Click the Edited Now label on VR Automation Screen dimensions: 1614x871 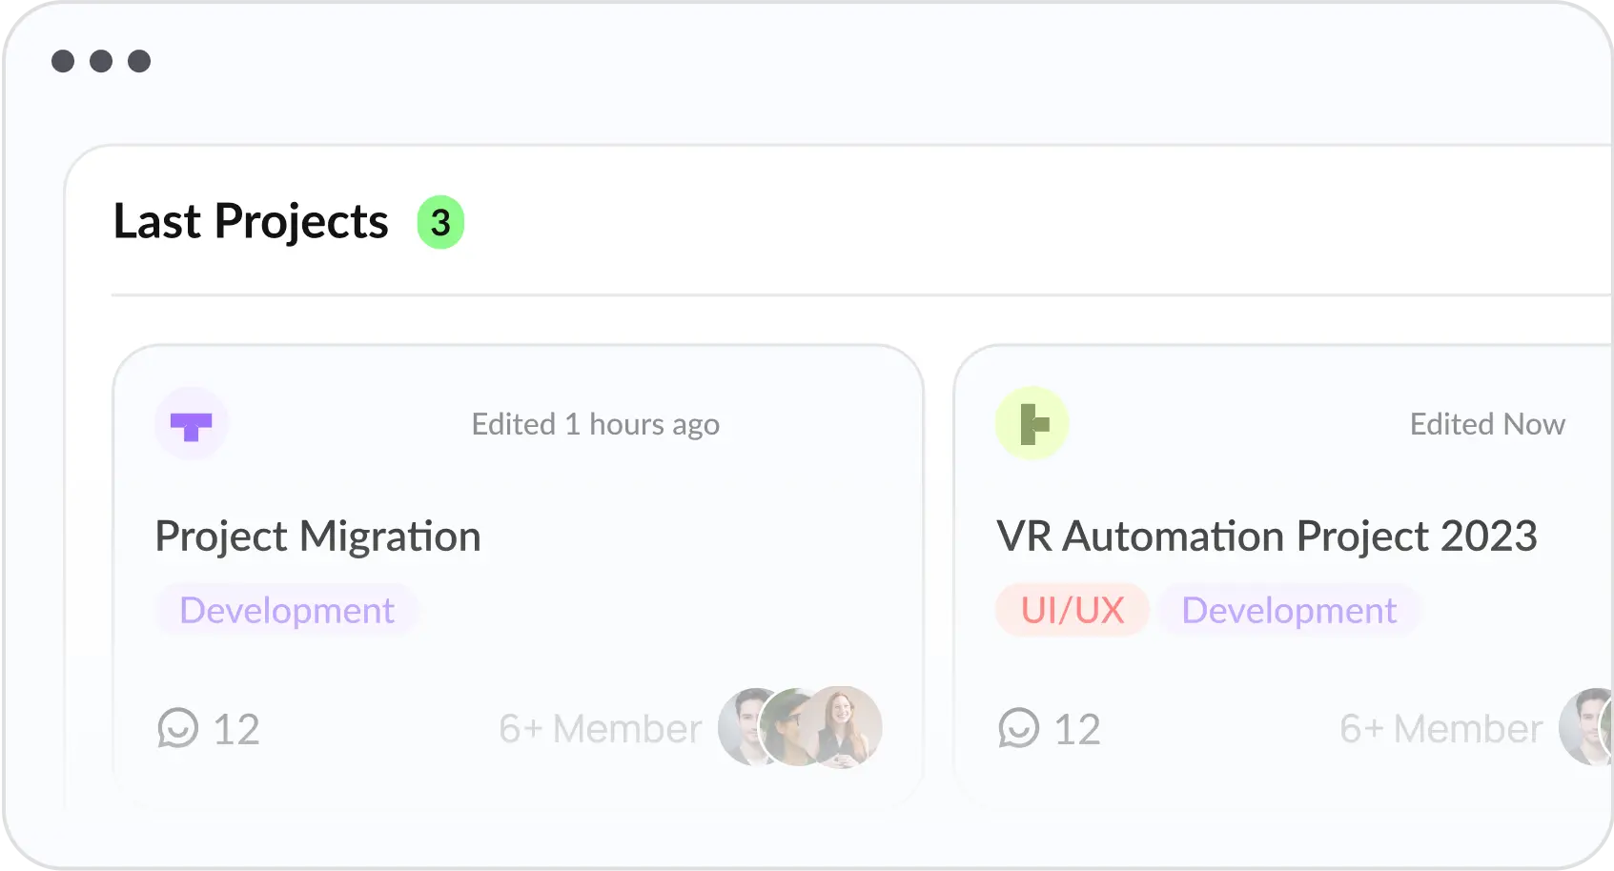(x=1487, y=424)
